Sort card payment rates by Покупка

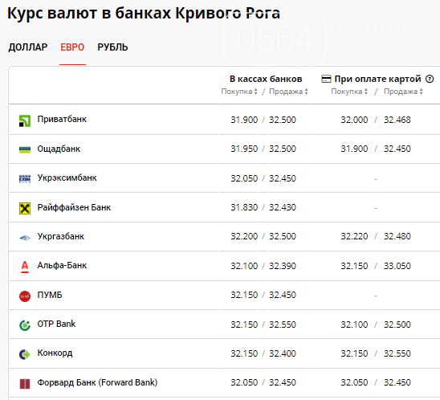coord(349,92)
